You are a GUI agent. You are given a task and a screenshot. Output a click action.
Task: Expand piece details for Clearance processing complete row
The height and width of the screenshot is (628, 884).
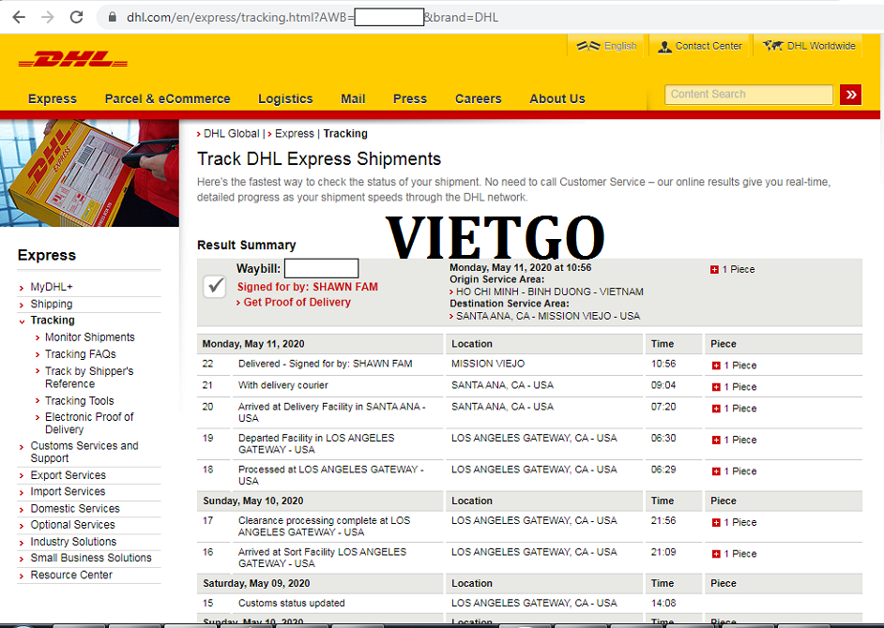[716, 523]
